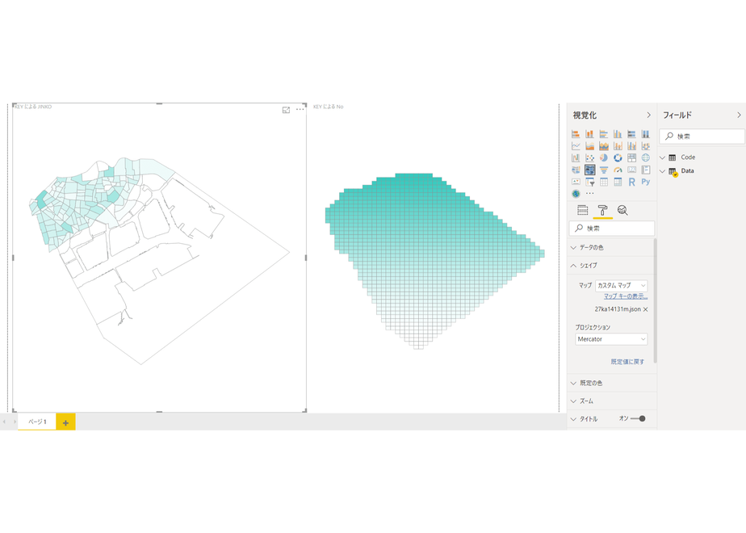Screen dimensions: 746x533
Task: Select the KEY による No grid map visual
Action: click(434, 261)
